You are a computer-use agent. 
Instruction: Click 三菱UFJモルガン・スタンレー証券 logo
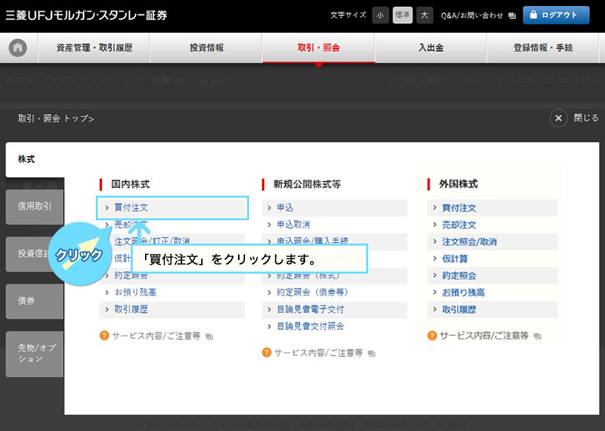86,16
